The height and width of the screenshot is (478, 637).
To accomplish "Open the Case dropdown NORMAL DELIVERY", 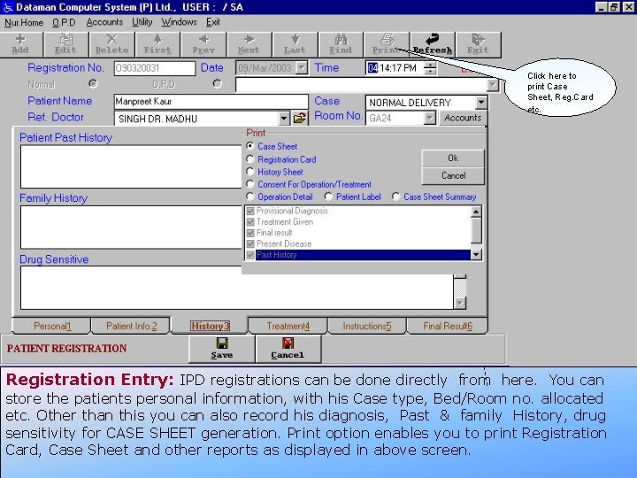I will pyautogui.click(x=481, y=103).
